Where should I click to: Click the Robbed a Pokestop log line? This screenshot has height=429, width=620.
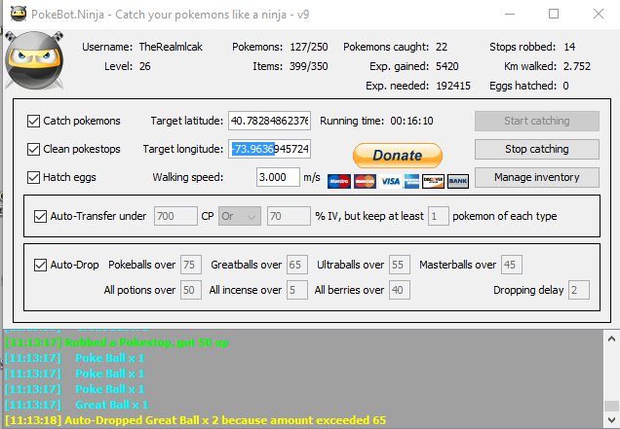117,342
